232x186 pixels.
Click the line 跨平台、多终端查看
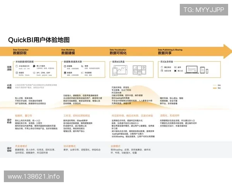click(x=169, y=103)
